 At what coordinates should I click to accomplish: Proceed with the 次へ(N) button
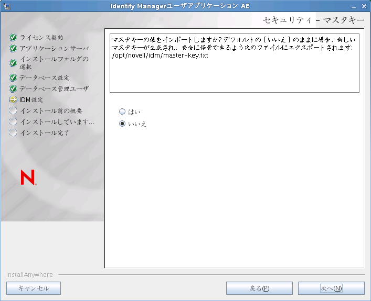331,288
